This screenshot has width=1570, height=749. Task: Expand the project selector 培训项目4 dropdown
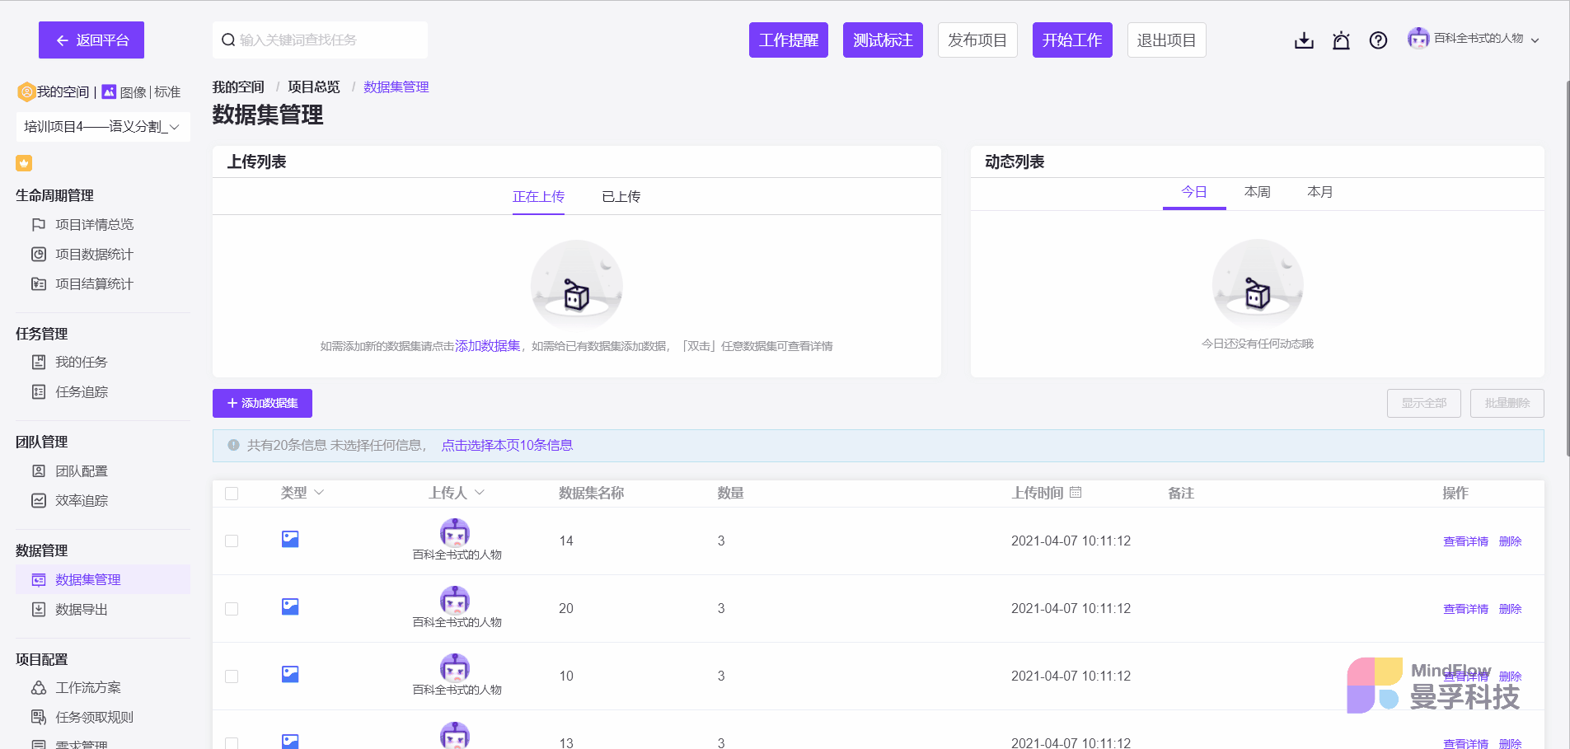pyautogui.click(x=103, y=126)
